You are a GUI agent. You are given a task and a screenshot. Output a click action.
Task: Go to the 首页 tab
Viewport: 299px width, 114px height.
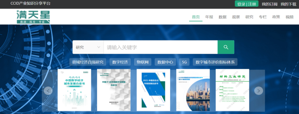[x=196, y=17]
